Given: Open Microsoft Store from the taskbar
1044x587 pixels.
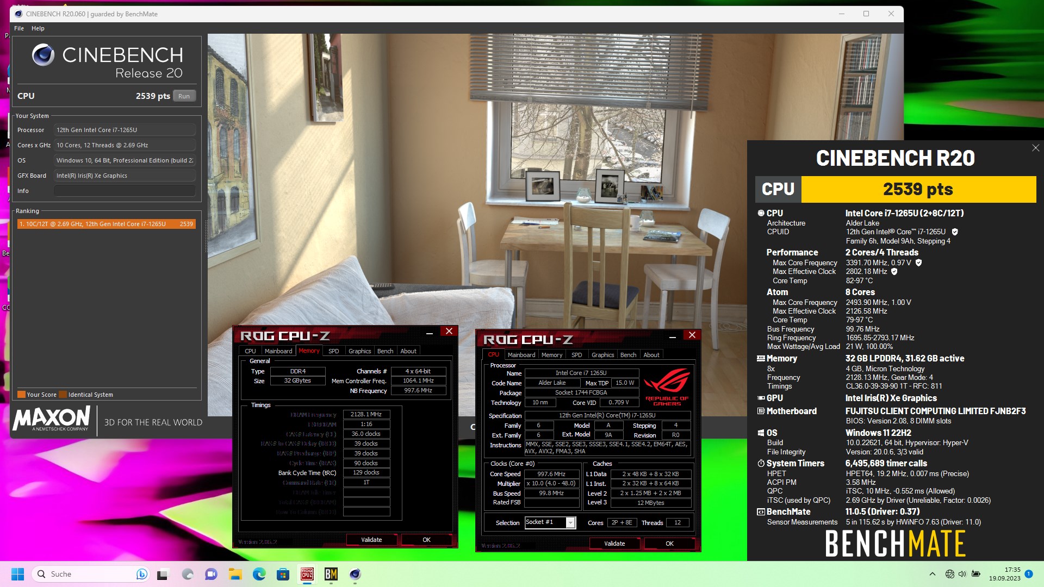Looking at the screenshot, I should pos(283,574).
